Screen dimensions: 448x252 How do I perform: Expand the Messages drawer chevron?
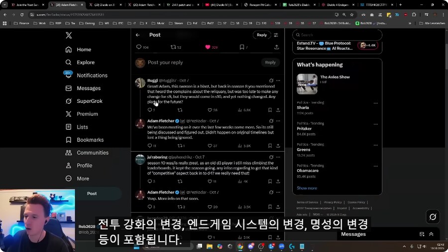[431, 234]
